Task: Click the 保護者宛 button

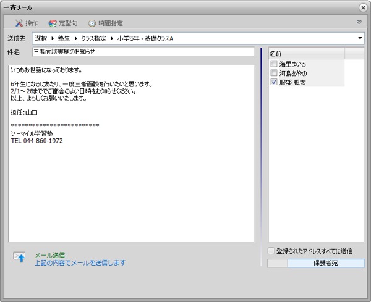Action: 326,263
